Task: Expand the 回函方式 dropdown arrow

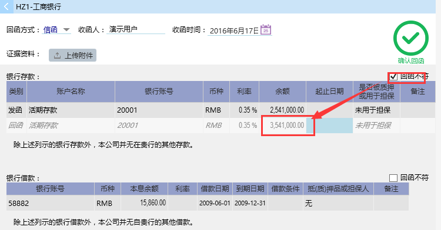Action: coord(66,29)
